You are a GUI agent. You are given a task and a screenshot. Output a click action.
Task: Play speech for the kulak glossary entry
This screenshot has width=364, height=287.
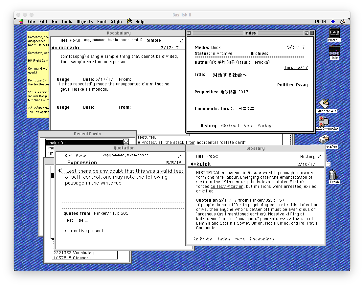pyautogui.click(x=193, y=164)
